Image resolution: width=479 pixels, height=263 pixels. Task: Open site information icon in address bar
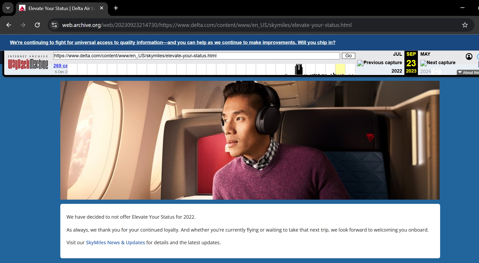point(54,25)
